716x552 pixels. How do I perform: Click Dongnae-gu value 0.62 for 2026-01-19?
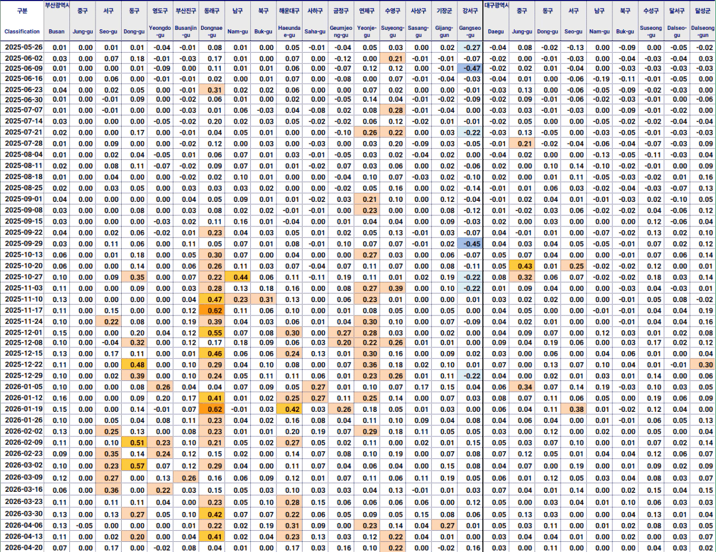[212, 409]
